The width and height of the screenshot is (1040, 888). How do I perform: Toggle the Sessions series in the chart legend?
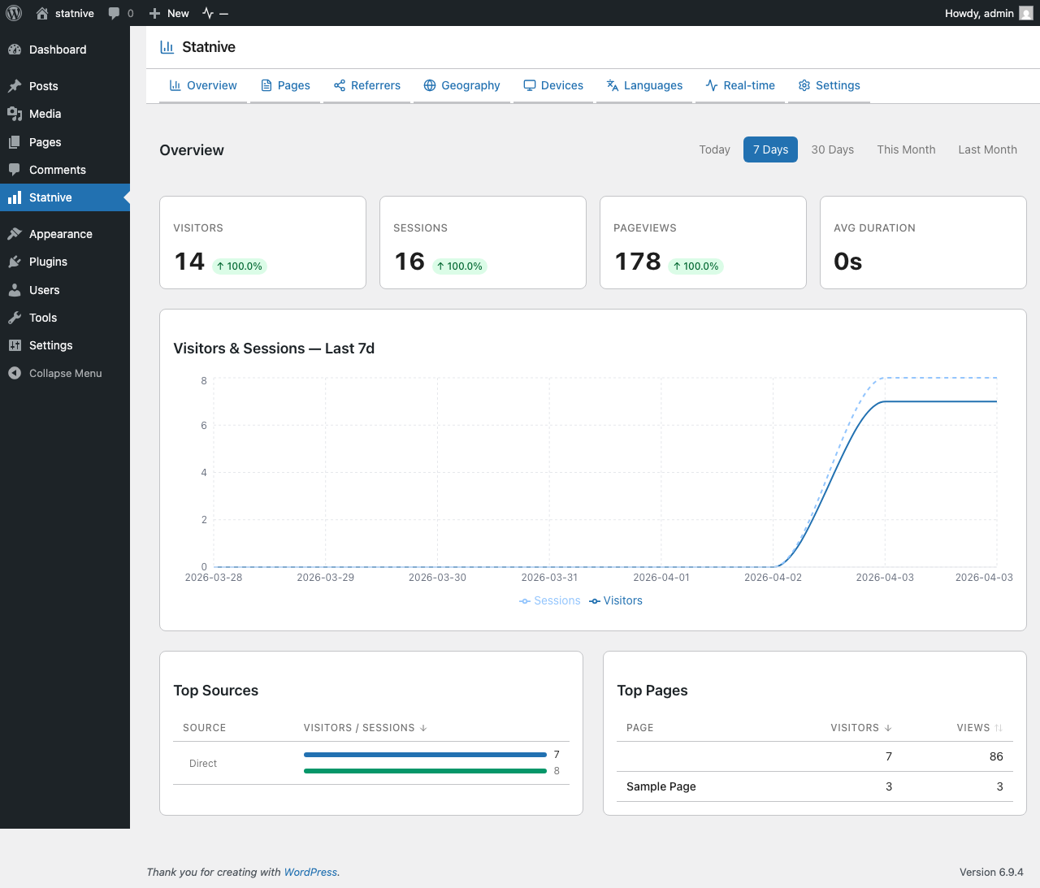tap(550, 600)
